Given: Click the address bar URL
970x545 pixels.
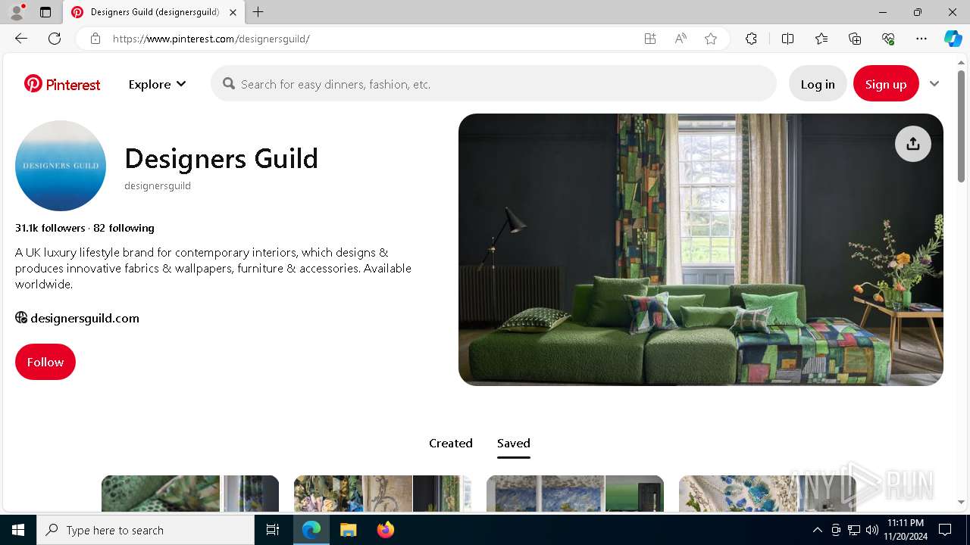Looking at the screenshot, I should [x=211, y=39].
